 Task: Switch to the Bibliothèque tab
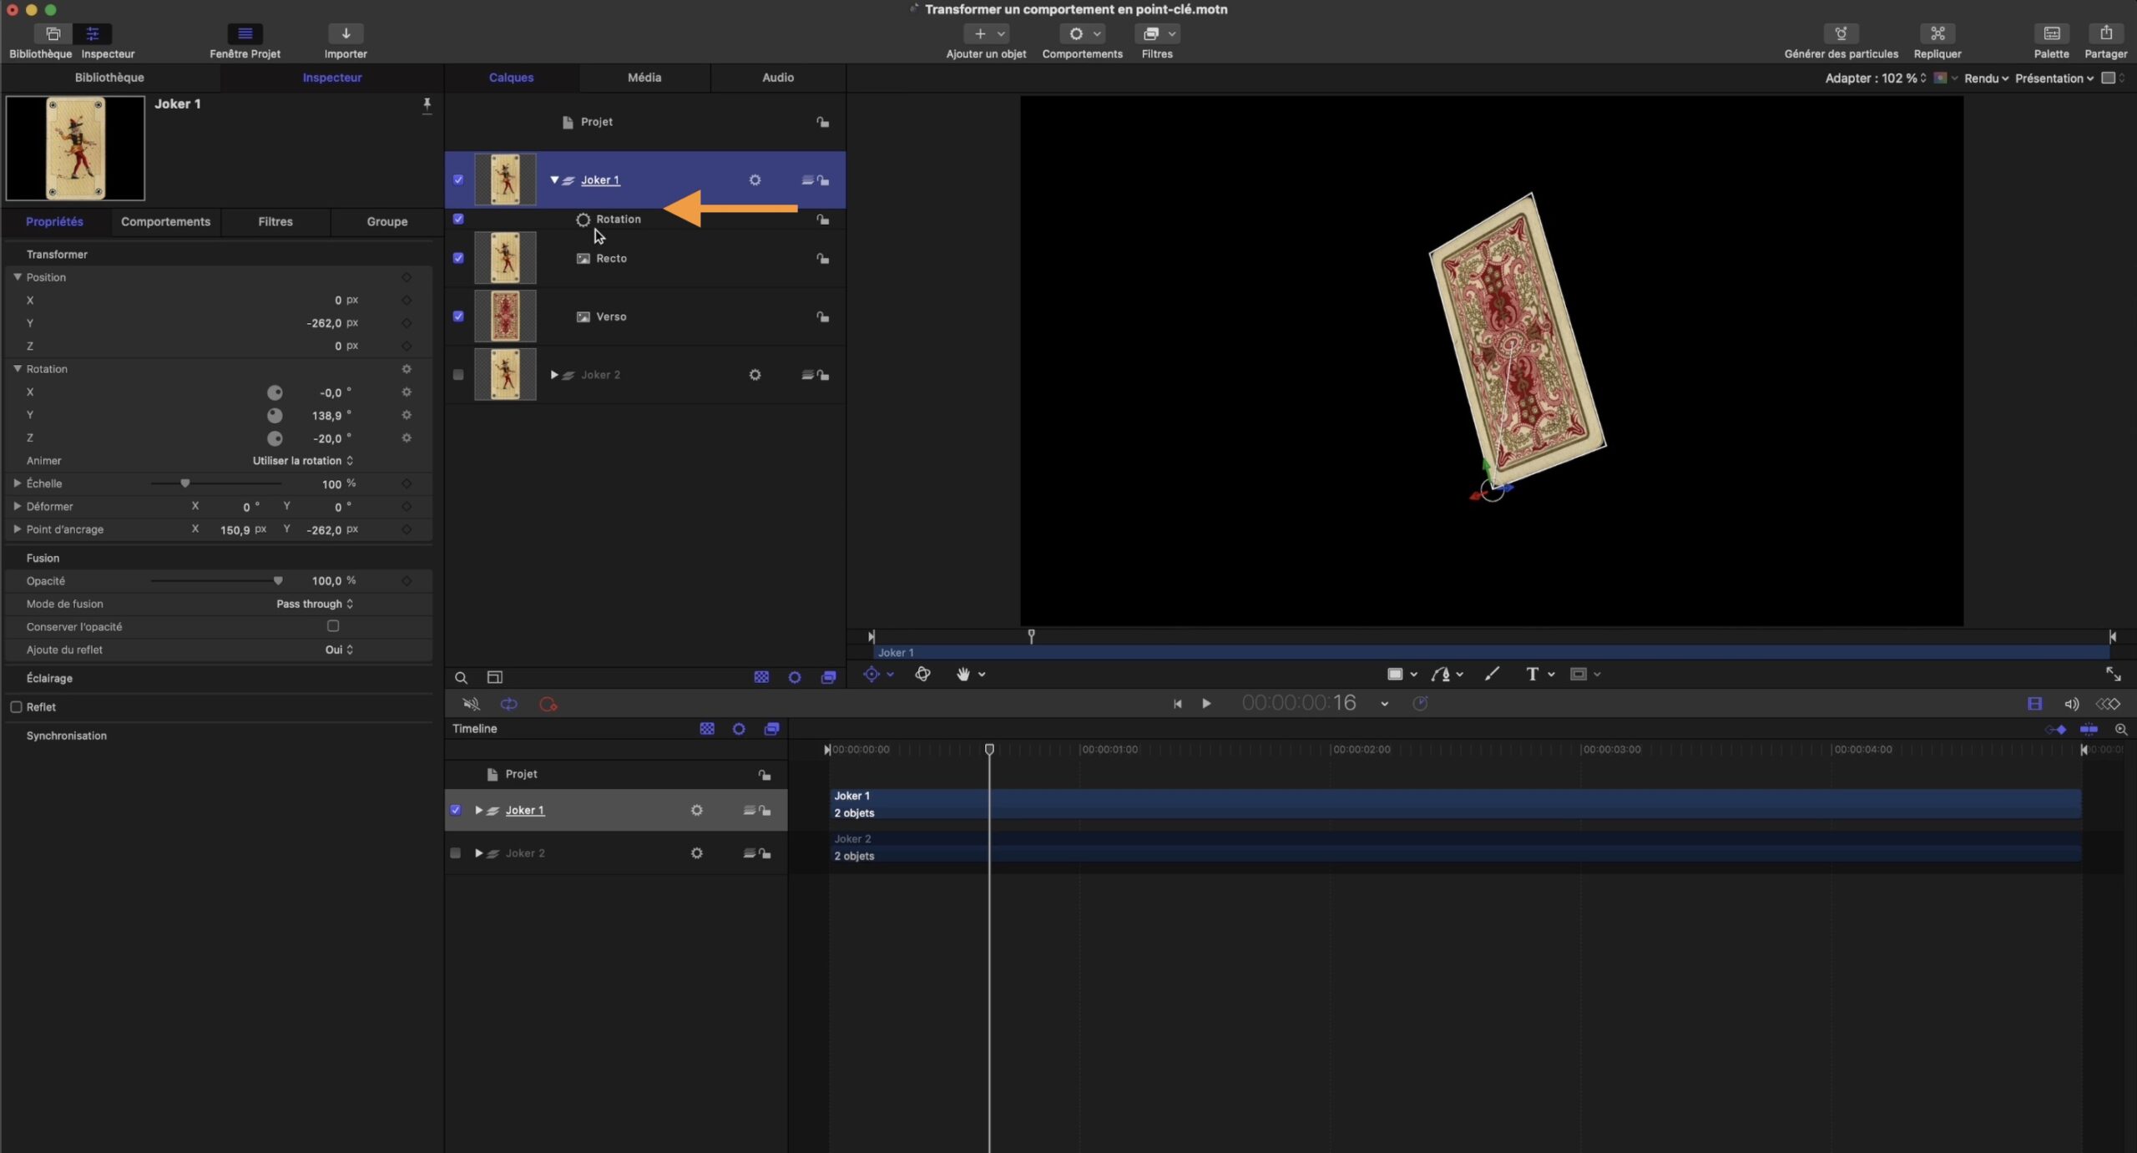pos(109,78)
